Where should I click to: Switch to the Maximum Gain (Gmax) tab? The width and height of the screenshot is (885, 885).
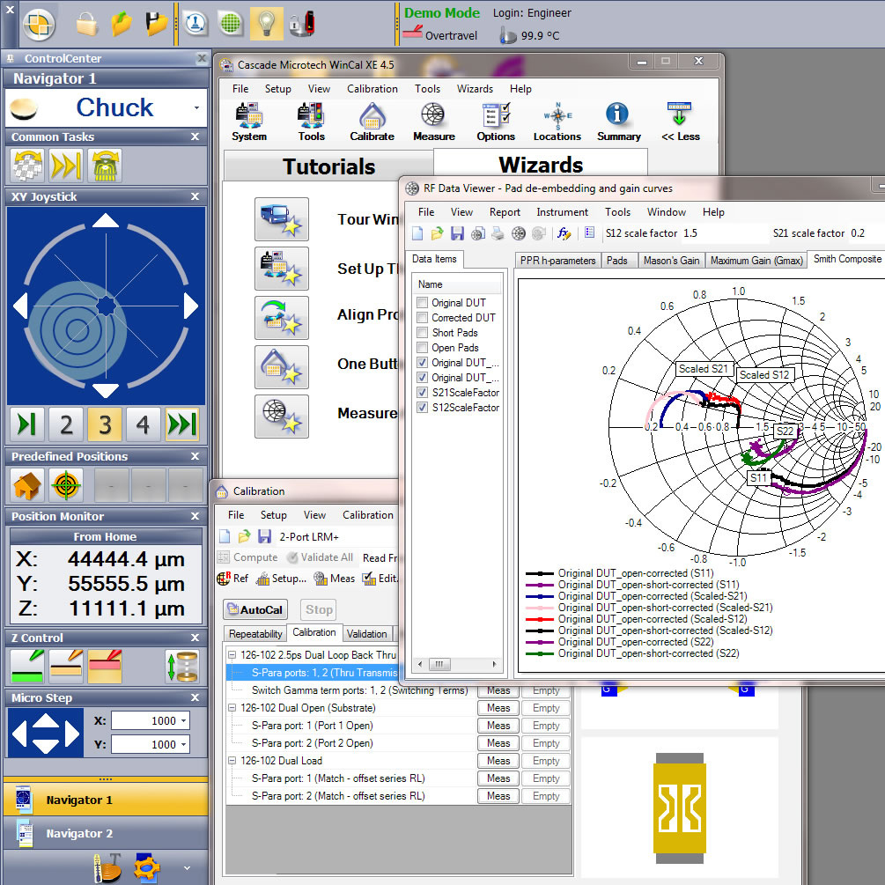756,260
